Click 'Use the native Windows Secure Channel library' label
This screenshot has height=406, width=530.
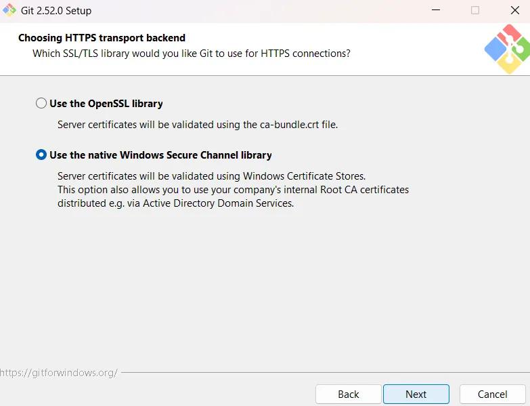point(160,155)
